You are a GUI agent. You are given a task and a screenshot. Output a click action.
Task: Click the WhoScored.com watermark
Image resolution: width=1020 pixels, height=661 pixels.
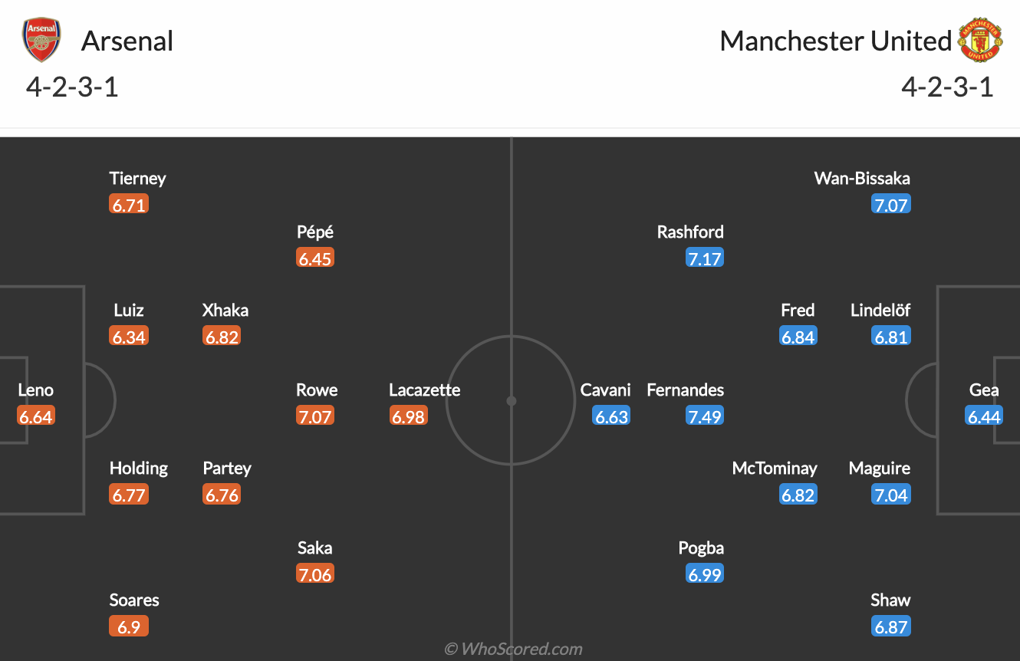(513, 649)
